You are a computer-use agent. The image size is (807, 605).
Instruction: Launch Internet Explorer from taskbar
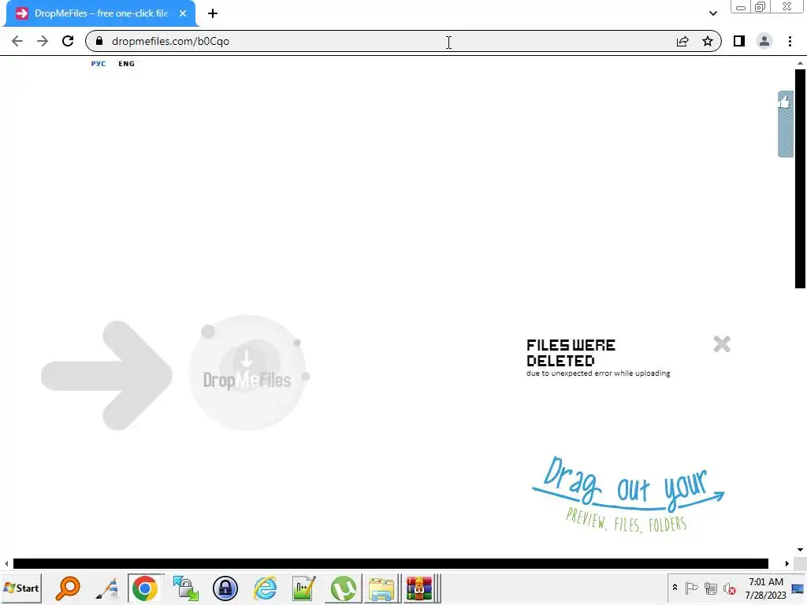pyautogui.click(x=265, y=588)
